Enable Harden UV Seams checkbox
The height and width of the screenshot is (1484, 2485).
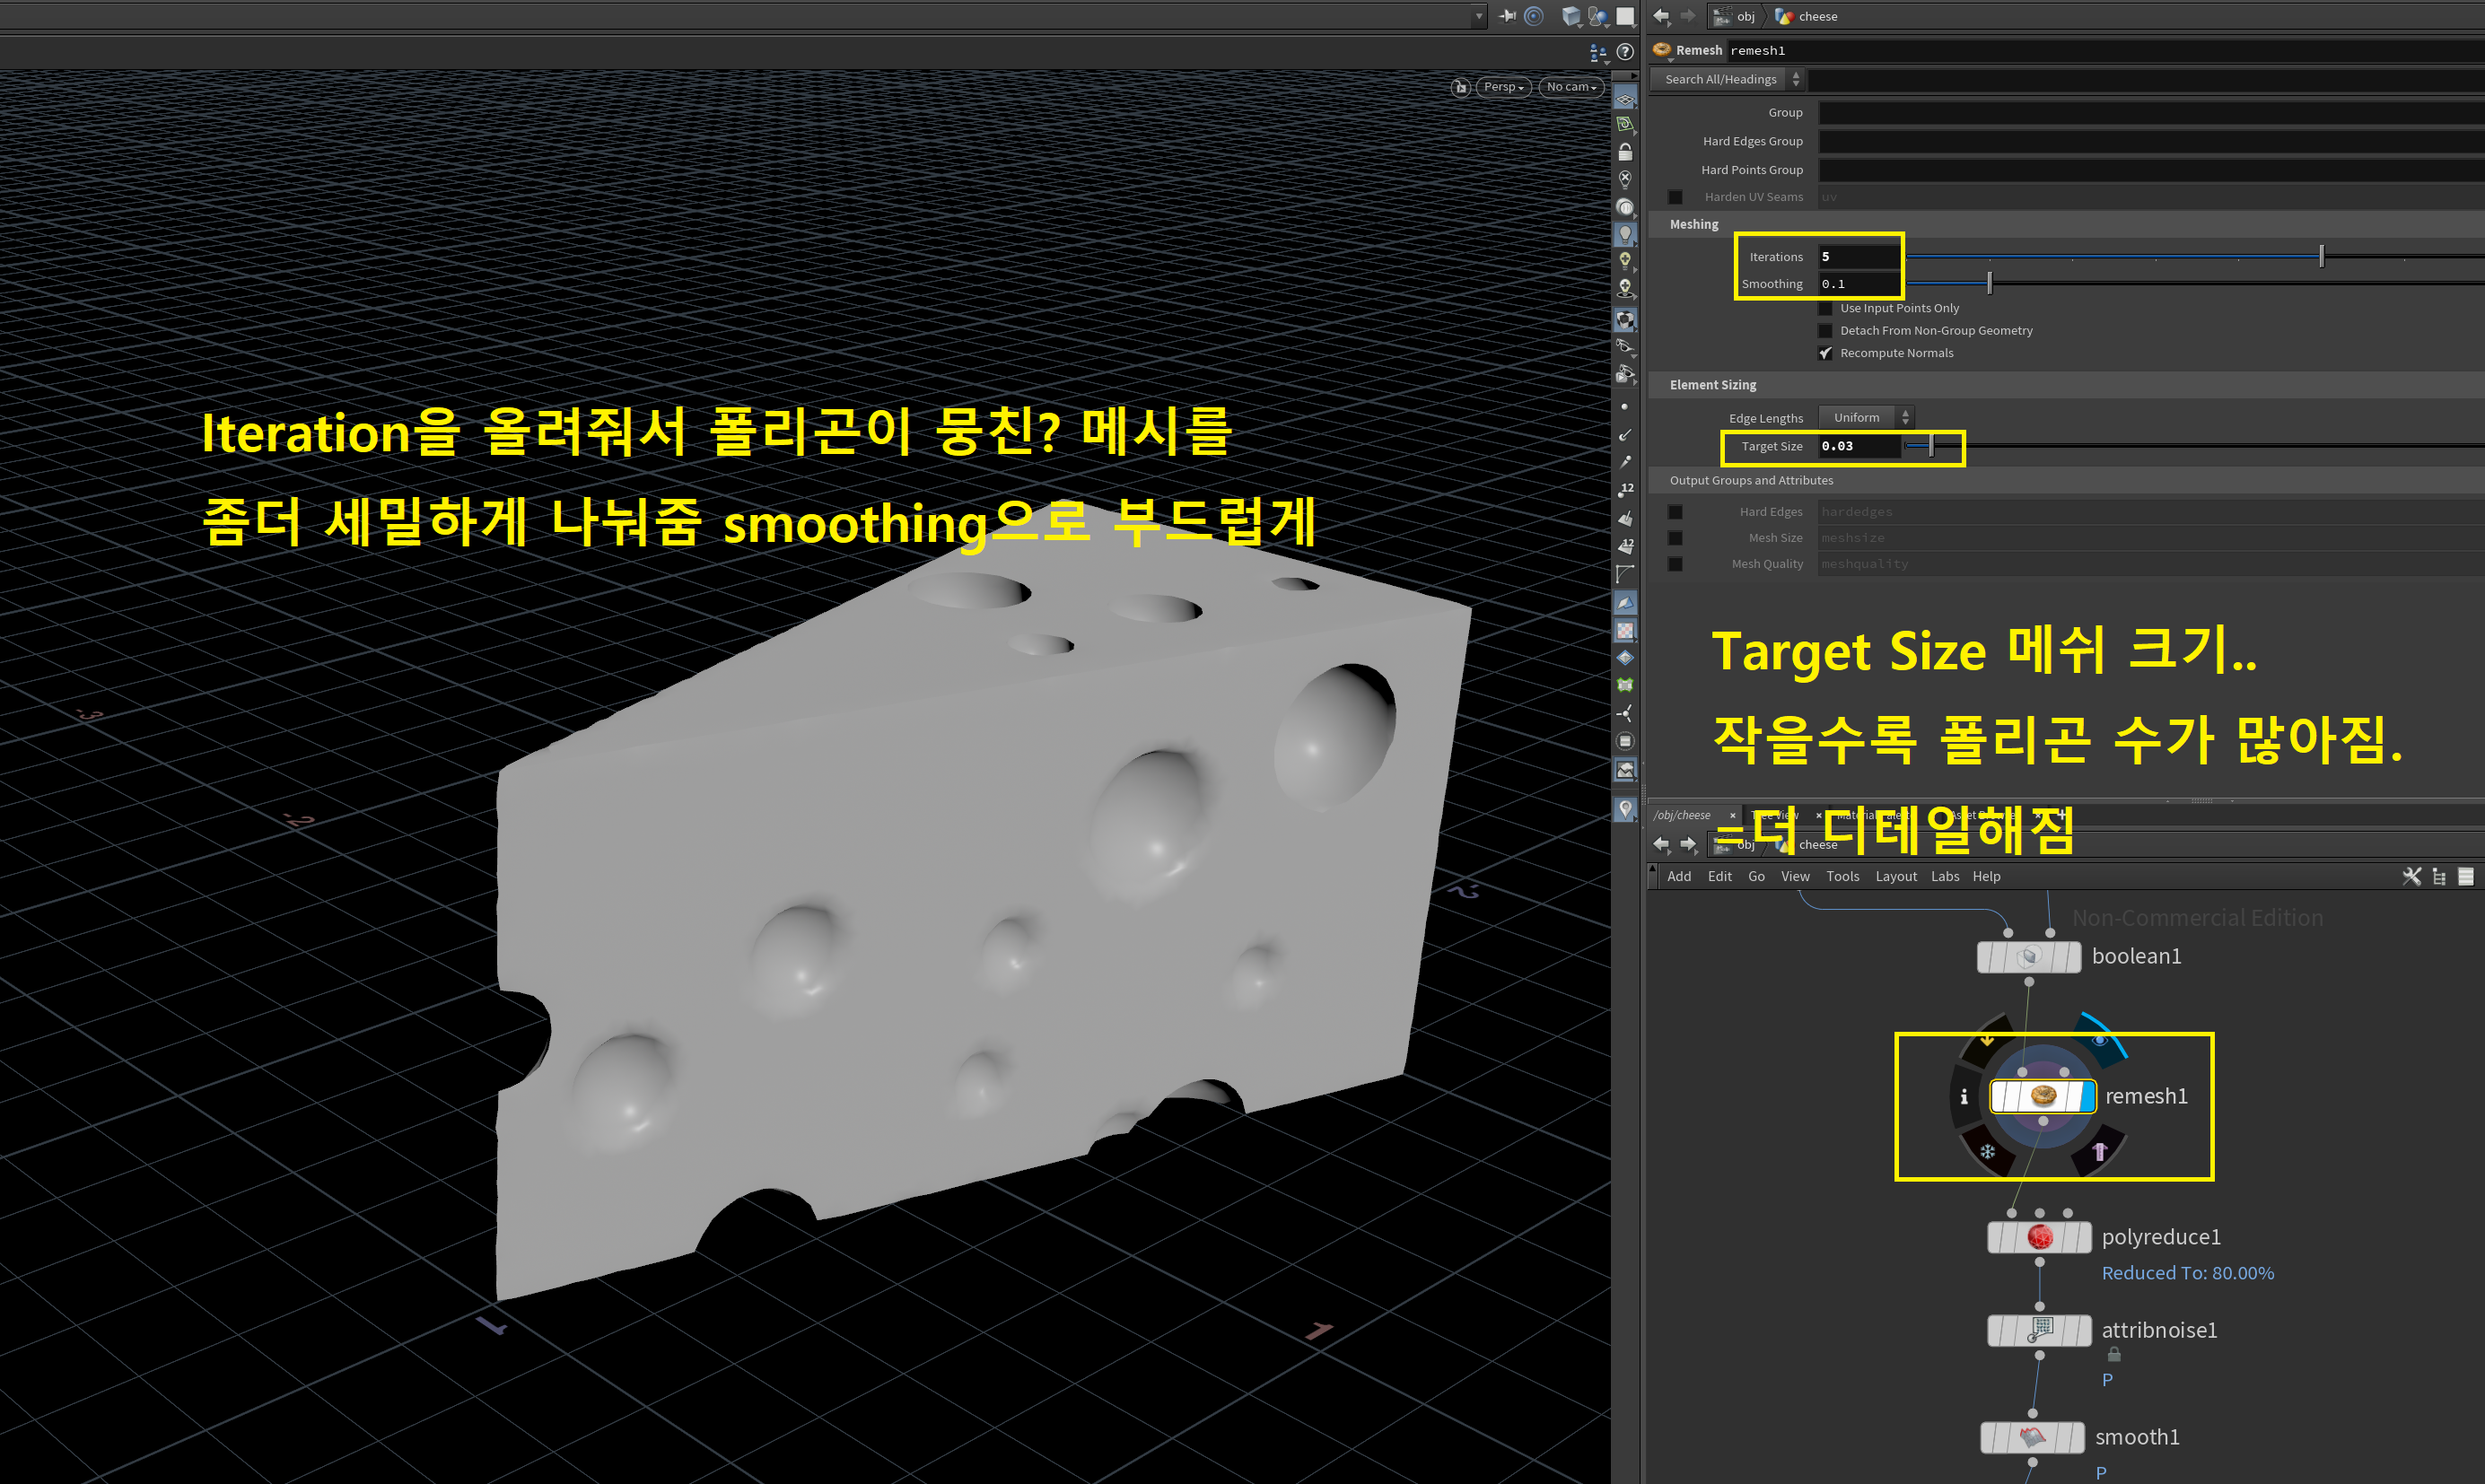[x=1675, y=197]
